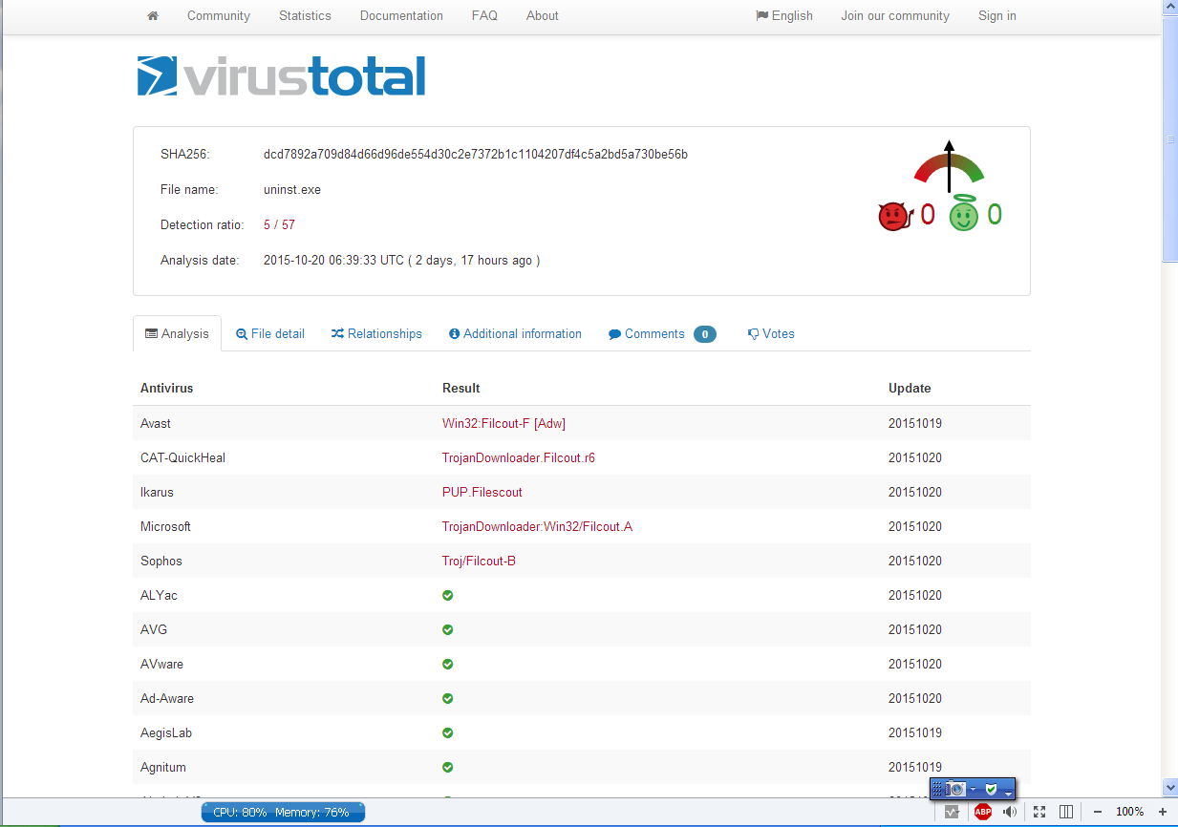The height and width of the screenshot is (827, 1178).
Task: Open the activity monitor status icon
Action: pos(952,812)
